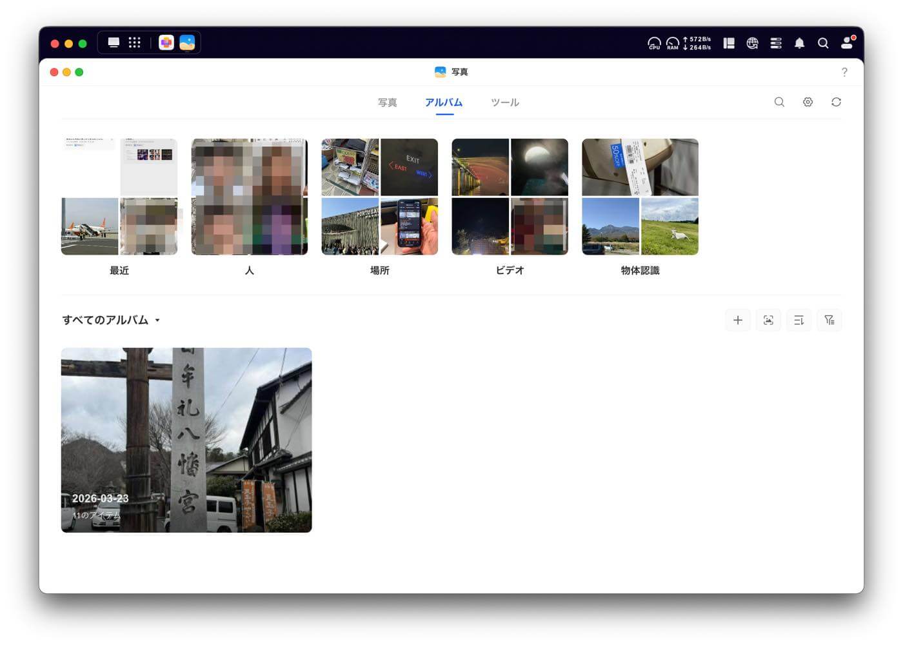Click the search magnifier in Photos toolbar

point(779,102)
